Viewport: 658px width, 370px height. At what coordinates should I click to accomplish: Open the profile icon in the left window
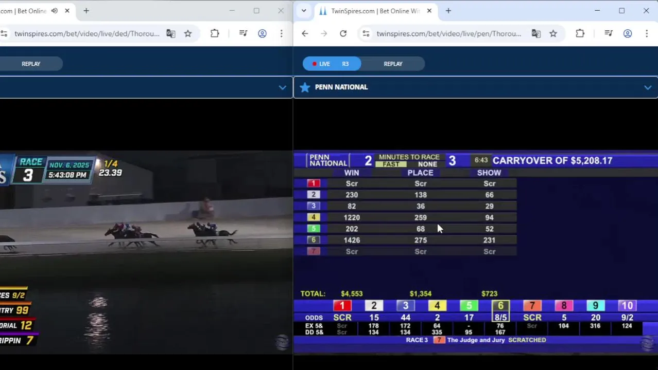262,33
